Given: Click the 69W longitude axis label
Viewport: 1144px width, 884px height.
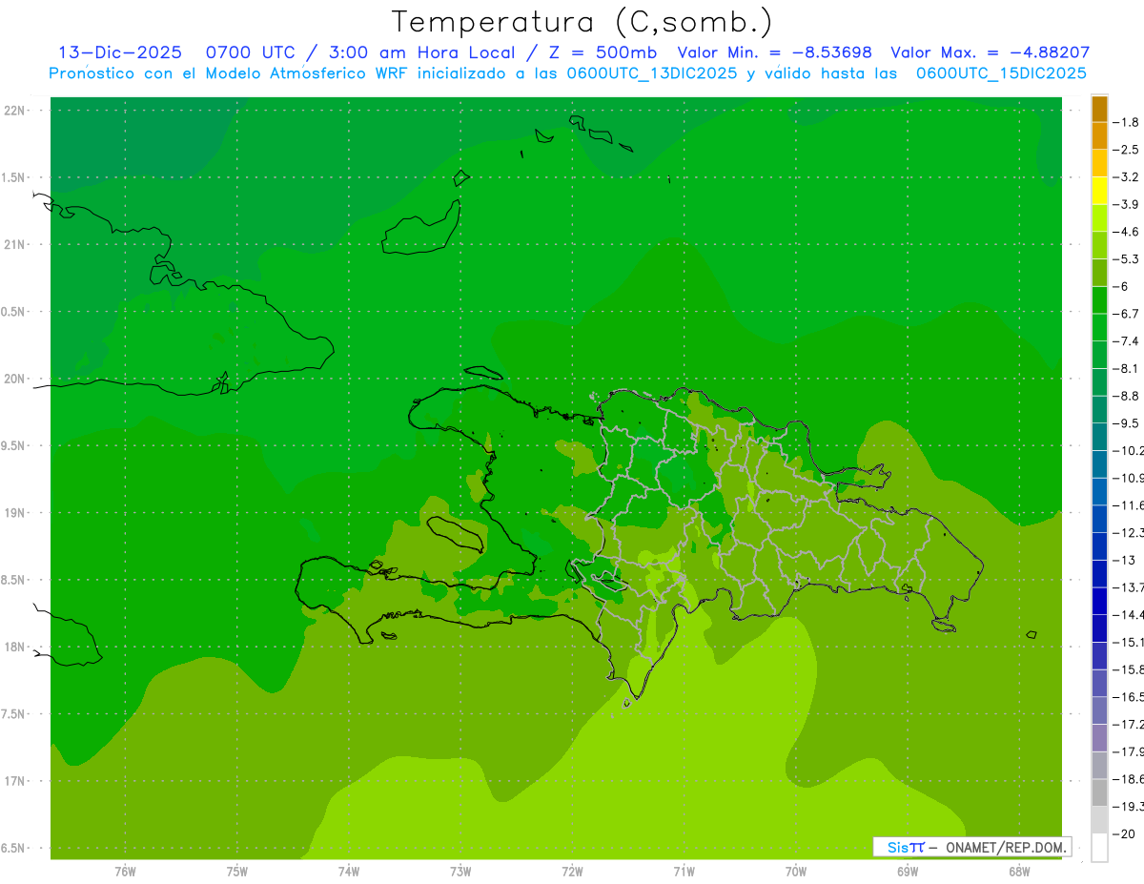Looking at the screenshot, I should [x=908, y=871].
